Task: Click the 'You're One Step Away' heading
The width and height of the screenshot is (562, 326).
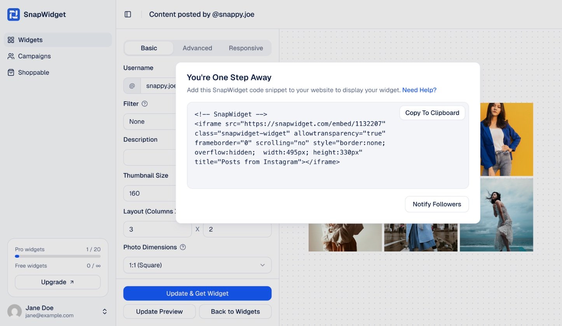Action: (x=229, y=77)
